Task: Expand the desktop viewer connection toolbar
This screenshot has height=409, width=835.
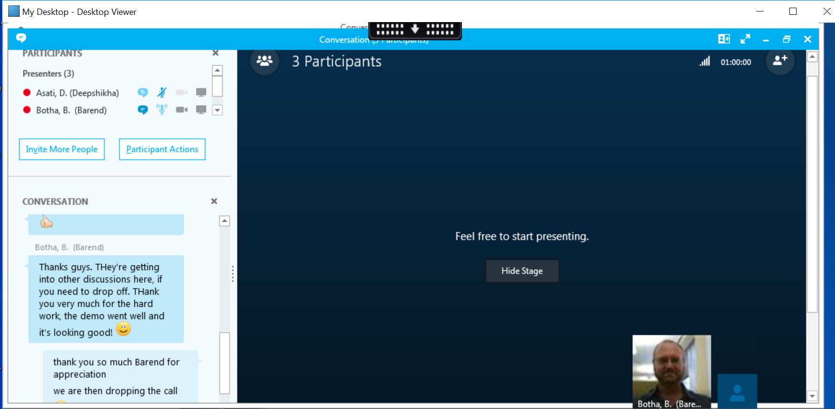Action: point(415,29)
